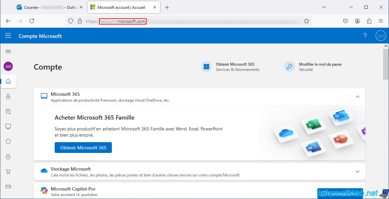Click the address bar URL field
The image size is (389, 199).
[188, 21]
